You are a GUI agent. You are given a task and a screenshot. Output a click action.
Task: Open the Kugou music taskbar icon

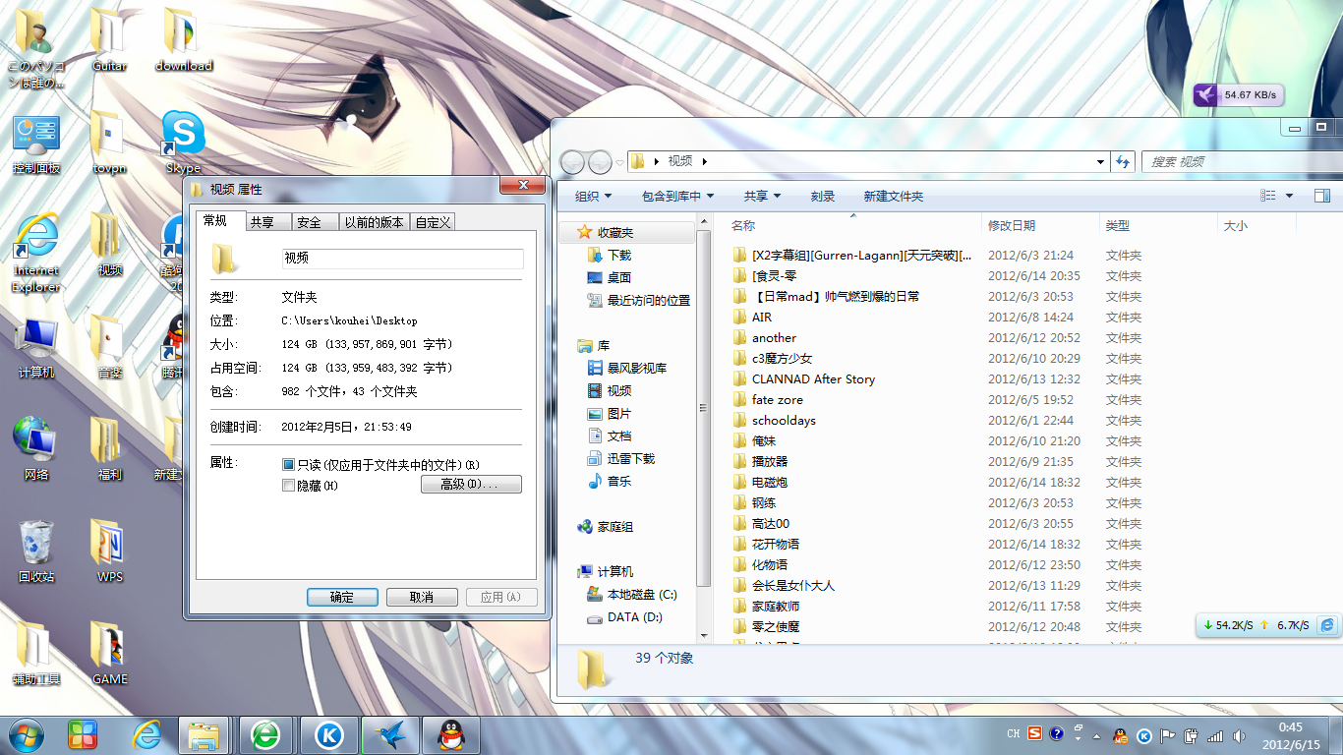point(328,735)
